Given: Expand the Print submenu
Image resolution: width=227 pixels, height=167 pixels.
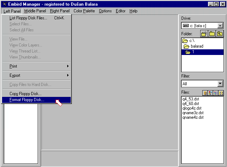Looking at the screenshot, I should (36, 66).
